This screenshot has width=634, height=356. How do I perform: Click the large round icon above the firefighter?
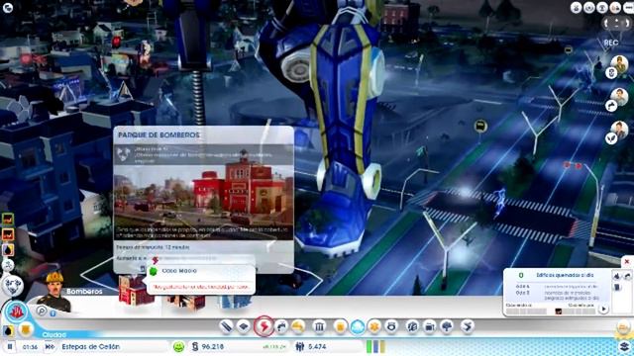click(13, 285)
